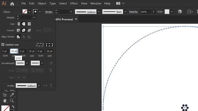
Task: Select align dashes to corners and path ends
Action: (49, 45)
